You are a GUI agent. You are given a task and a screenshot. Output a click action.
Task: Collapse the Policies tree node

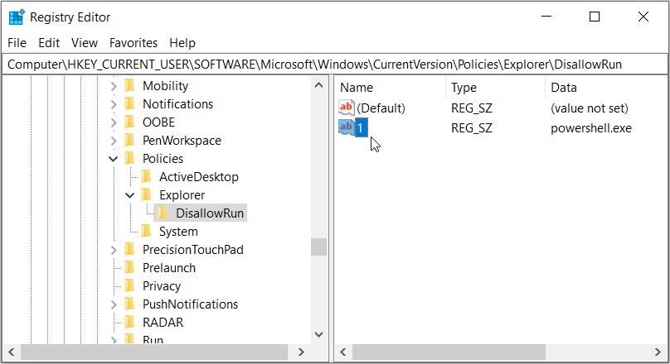point(113,159)
